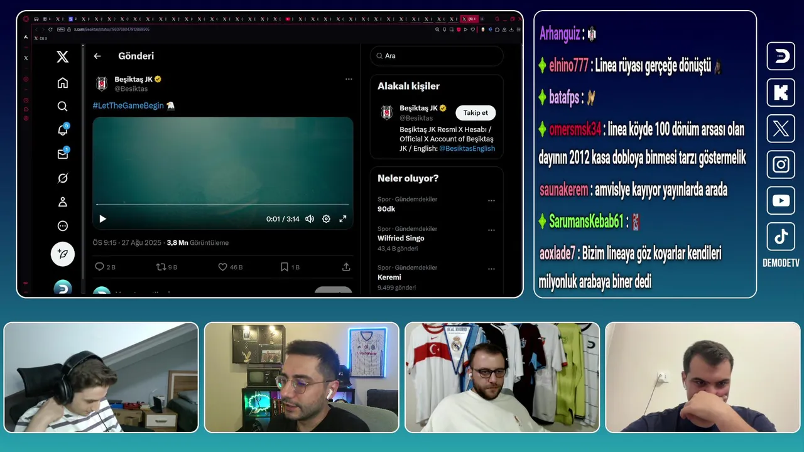804x452 pixels.
Task: Open the three-dot menu on Beşiktaş JK post
Action: 349,79
